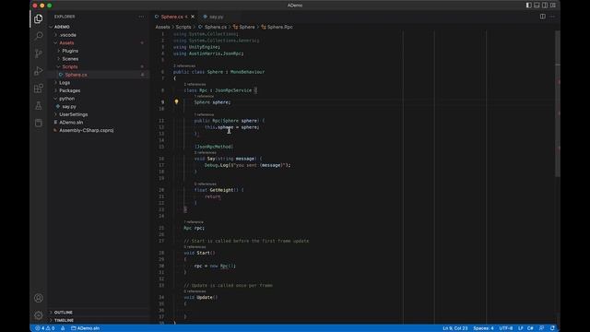This screenshot has width=590, height=332.
Task: Click the feedback icon in status bar
Action: coord(541,328)
